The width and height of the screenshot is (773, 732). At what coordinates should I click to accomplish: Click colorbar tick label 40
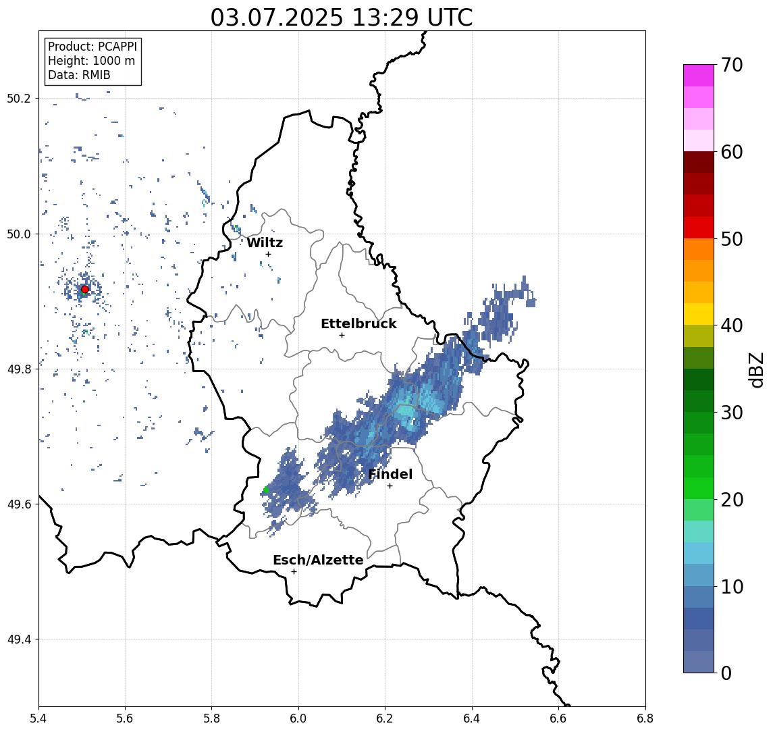[x=732, y=325]
